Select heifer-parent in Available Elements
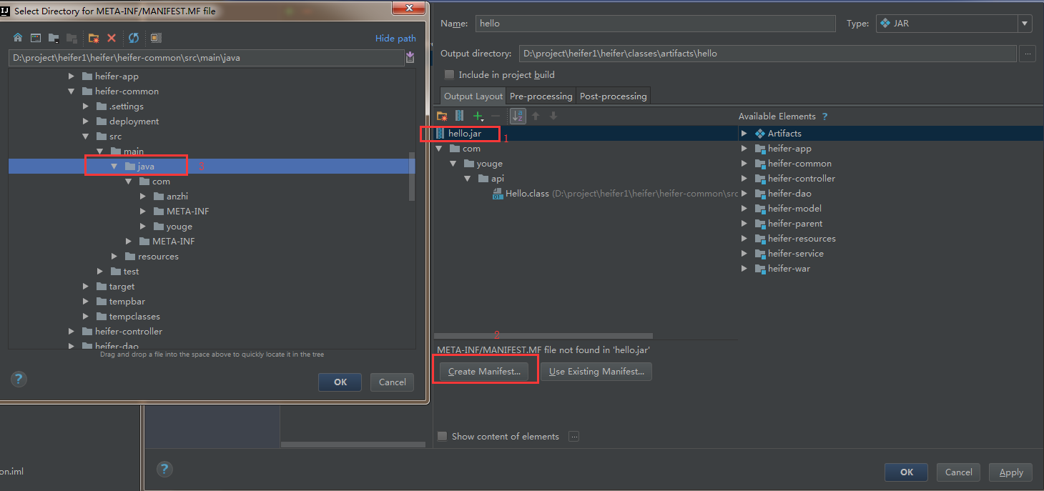Image resolution: width=1044 pixels, height=491 pixels. (795, 224)
